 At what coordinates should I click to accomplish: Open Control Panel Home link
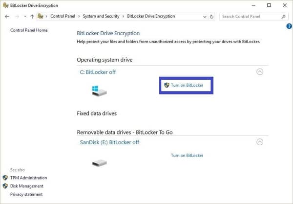point(29,30)
